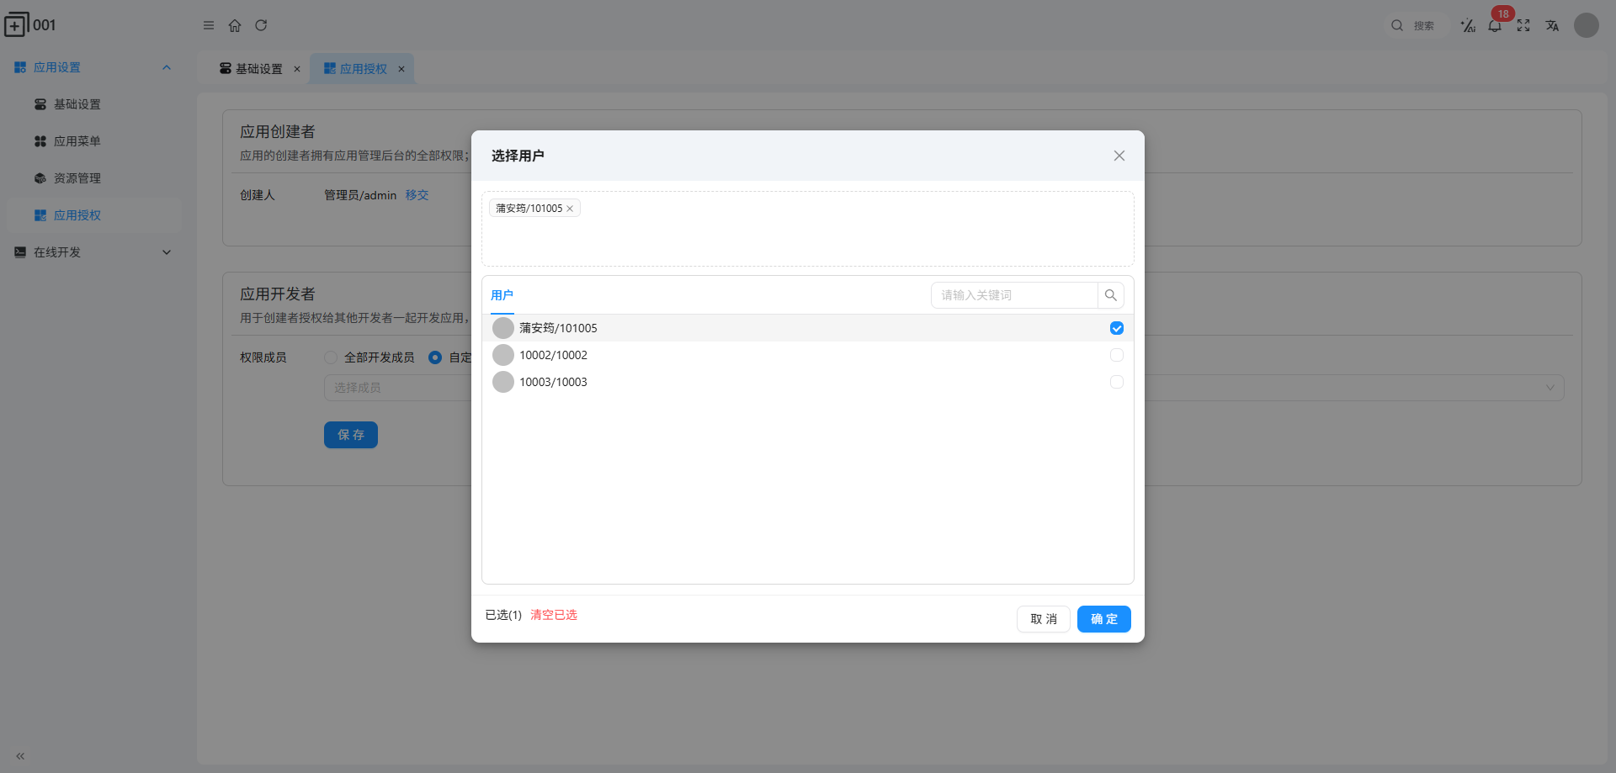The image size is (1616, 773).
Task: Open the user avatar menu
Action: click(1587, 25)
